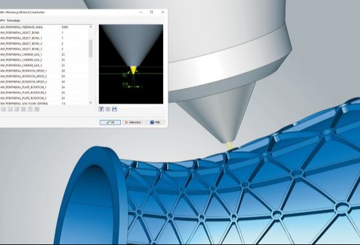
Task: Switch to the Technologie tab
Action: 14,21
